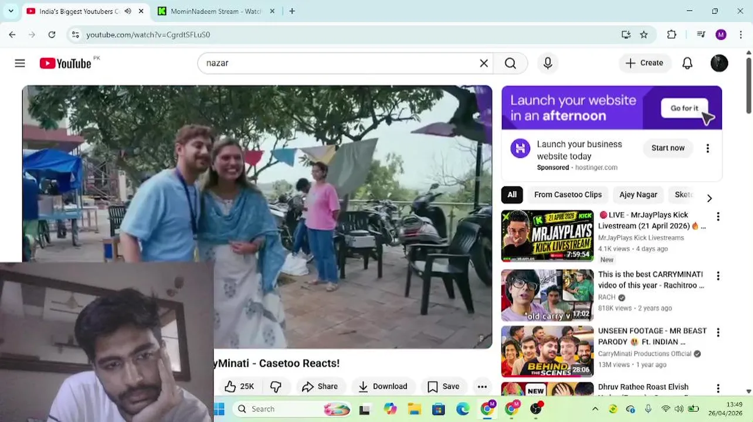
Task: Dislike the video with thumbs down
Action: point(276,386)
